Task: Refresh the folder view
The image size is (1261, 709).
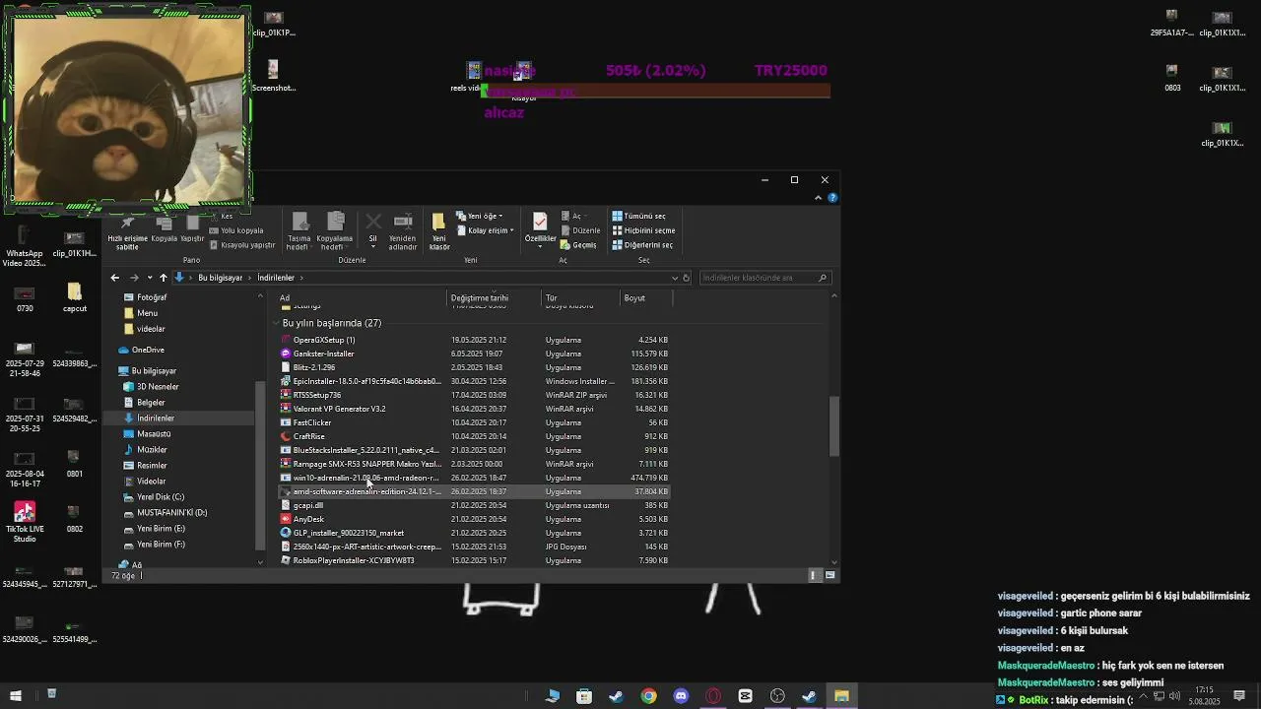Action: 687,278
